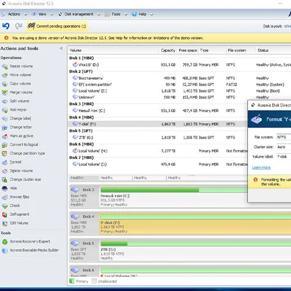Select '2TB' (G:) row in volume list

(x=158, y=137)
